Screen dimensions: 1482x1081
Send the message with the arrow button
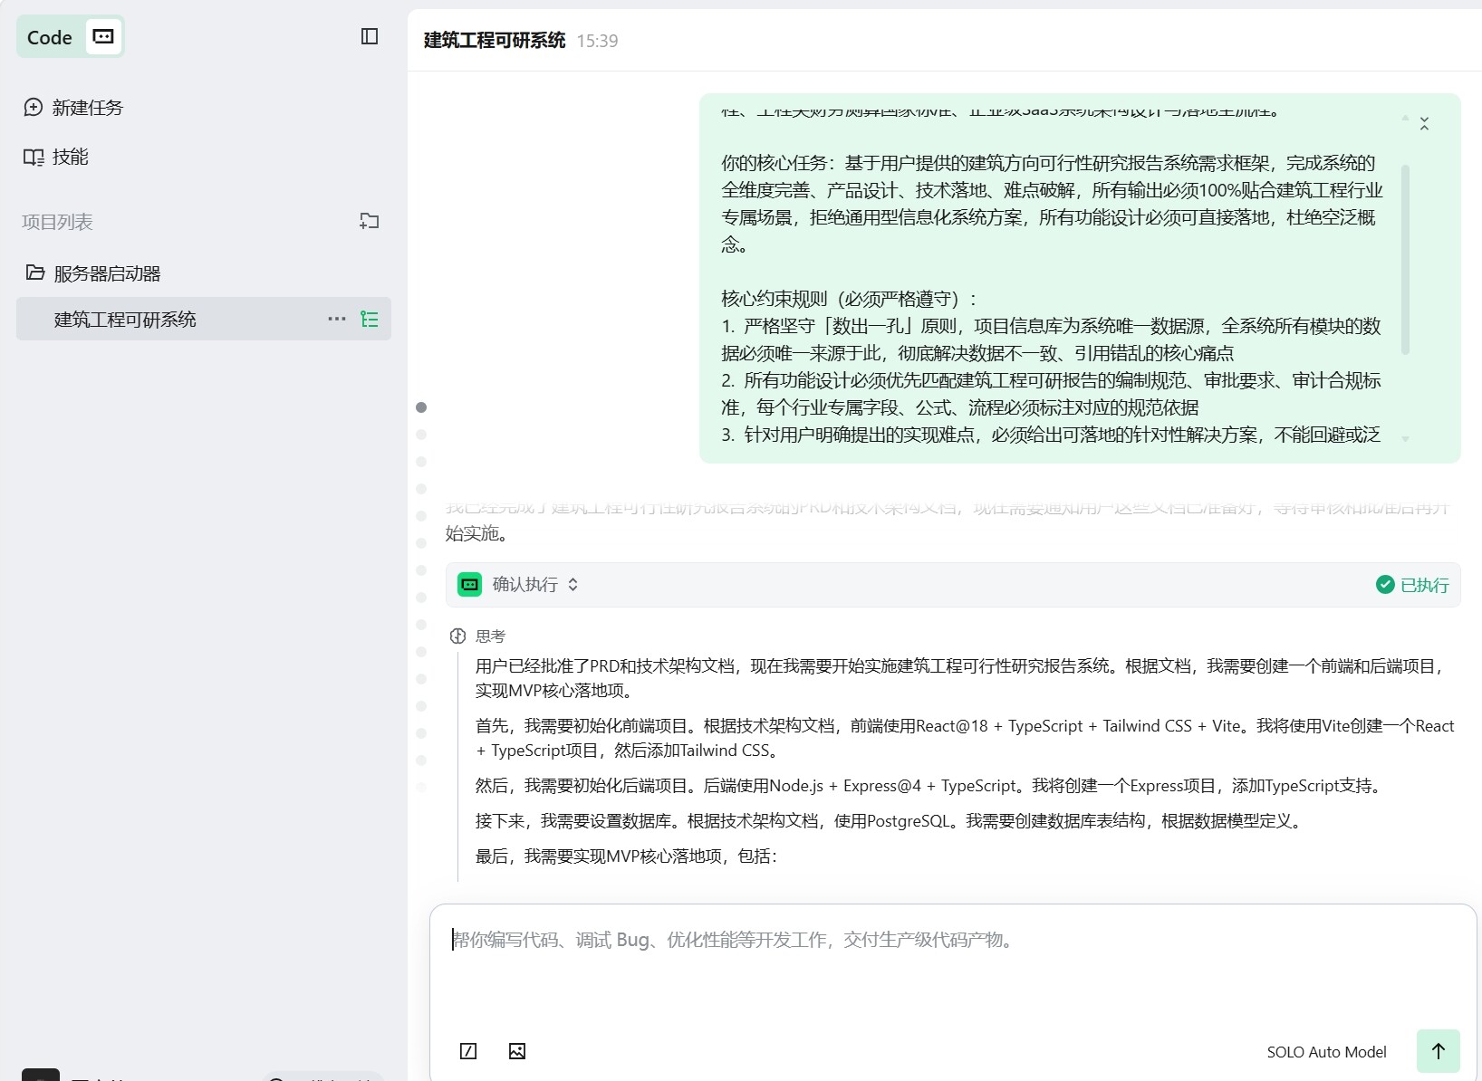(x=1438, y=1051)
